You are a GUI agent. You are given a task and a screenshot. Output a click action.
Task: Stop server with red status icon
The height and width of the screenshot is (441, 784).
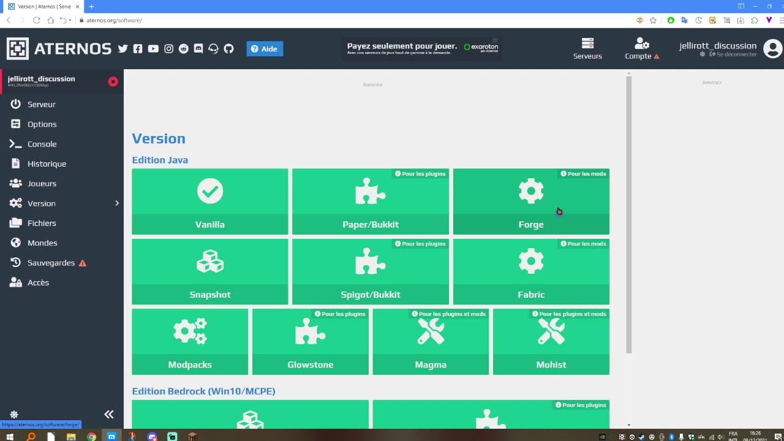[113, 81]
